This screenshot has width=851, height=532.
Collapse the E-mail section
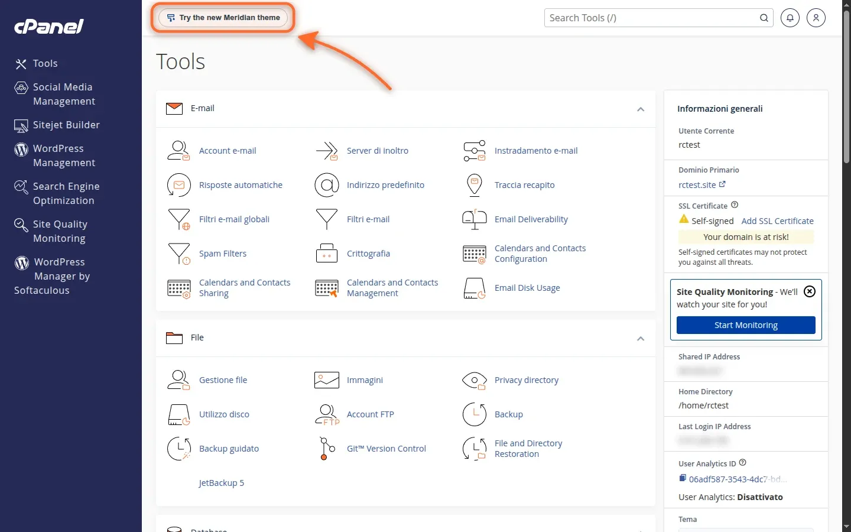[641, 109]
